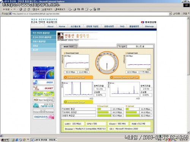Click the Forward arrow in the toolbar
Screen dimensions: 190x142
click(14, 9)
